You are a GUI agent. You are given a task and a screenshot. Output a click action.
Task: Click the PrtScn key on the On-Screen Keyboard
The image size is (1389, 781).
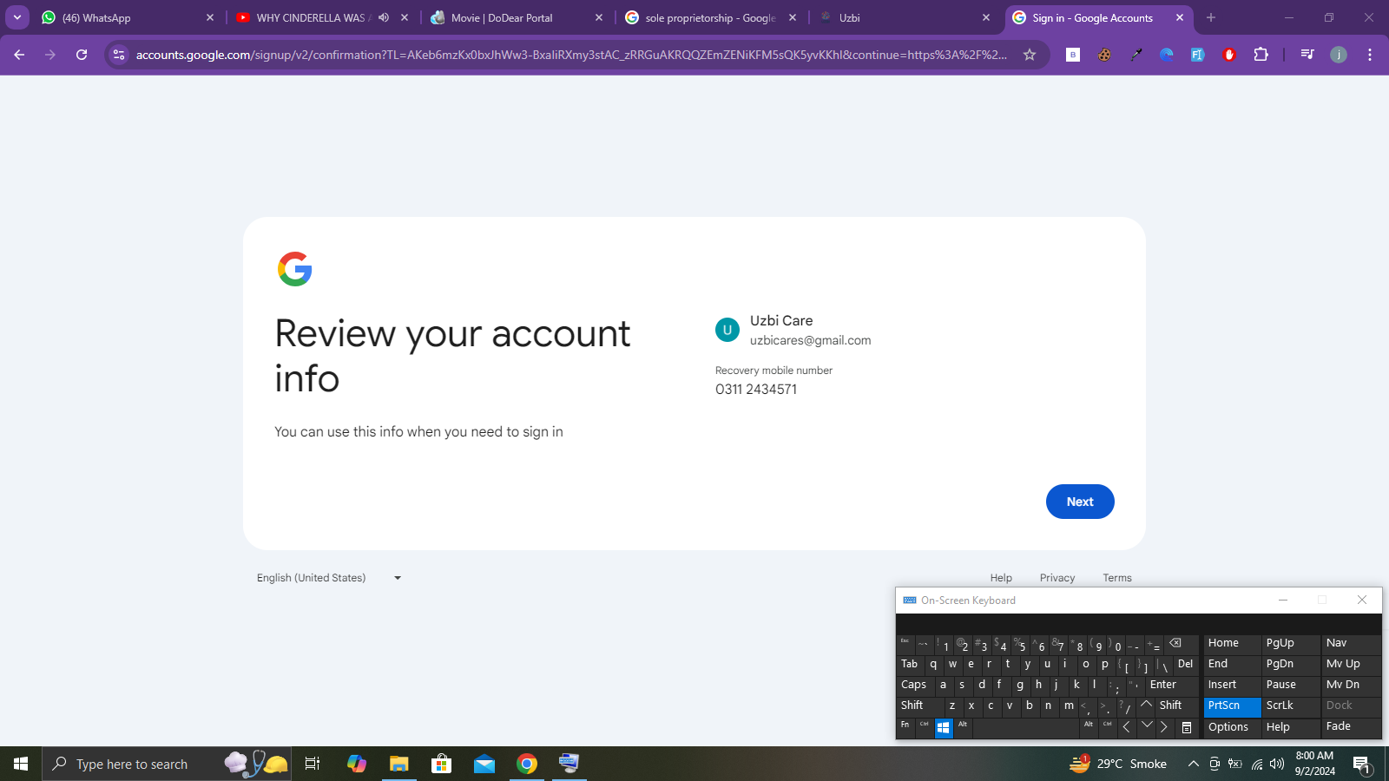pos(1232,706)
